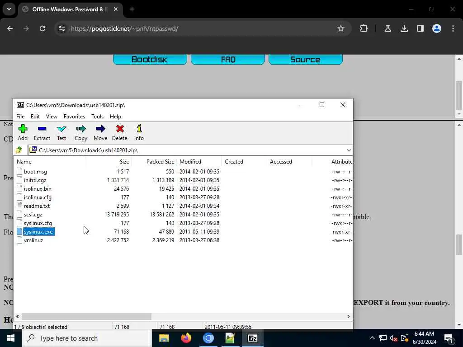Open File Explorer from the taskbar
Image resolution: width=463 pixels, height=347 pixels.
pyautogui.click(x=164, y=338)
